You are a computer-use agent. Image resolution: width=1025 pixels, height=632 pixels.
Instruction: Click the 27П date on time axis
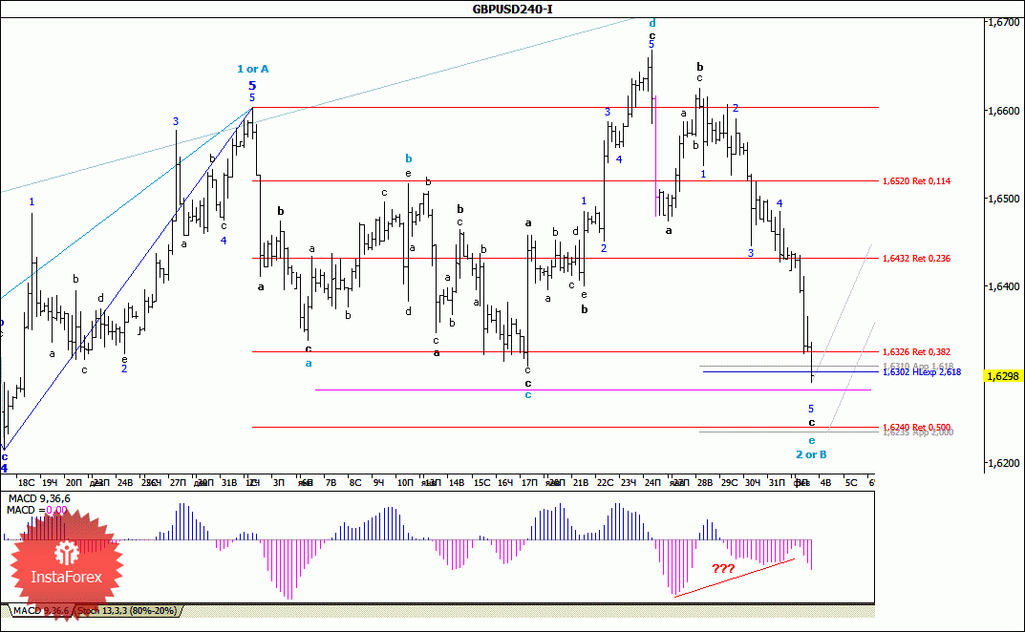click(x=177, y=482)
